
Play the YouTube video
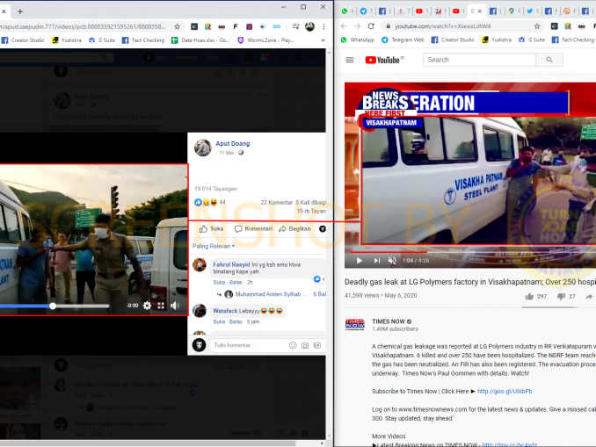[x=360, y=261]
